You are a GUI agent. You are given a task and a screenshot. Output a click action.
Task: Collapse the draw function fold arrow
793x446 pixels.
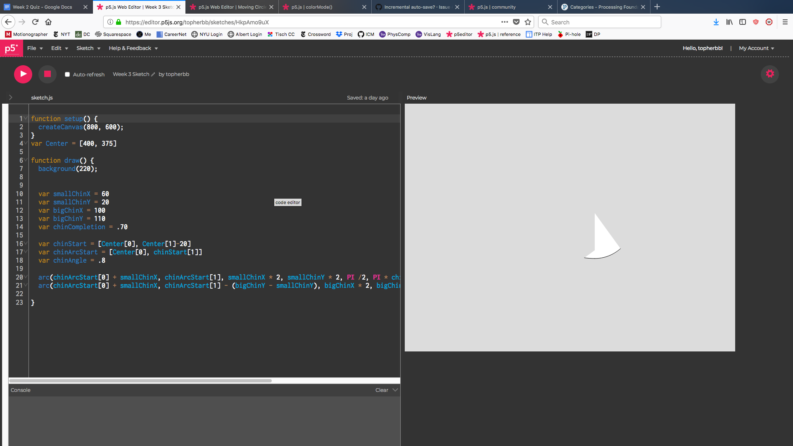[x=26, y=160]
